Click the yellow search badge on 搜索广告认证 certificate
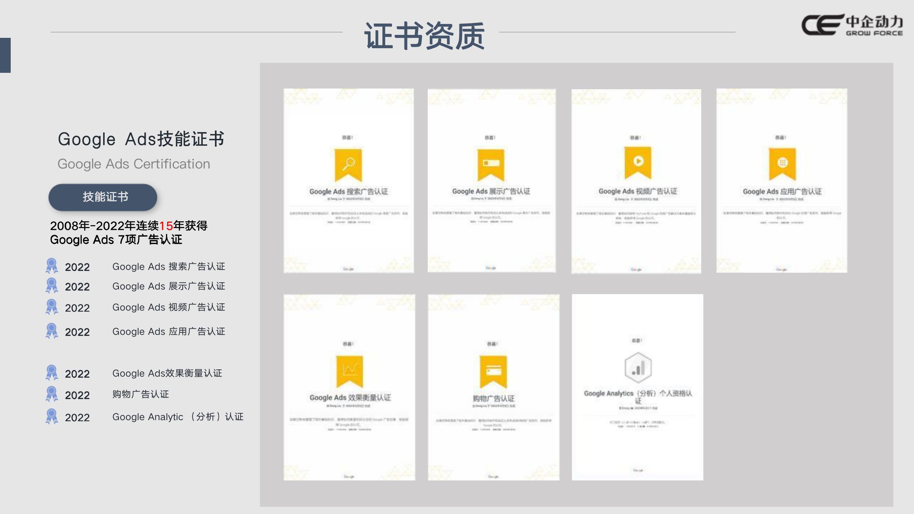 [x=348, y=165]
